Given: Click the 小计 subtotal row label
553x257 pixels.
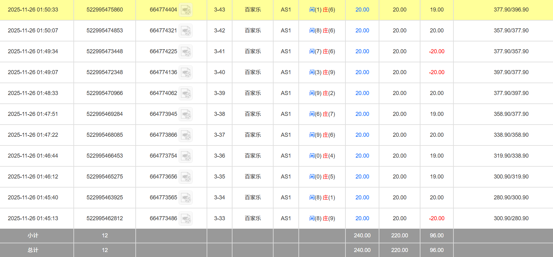Looking at the screenshot, I should point(33,236).
